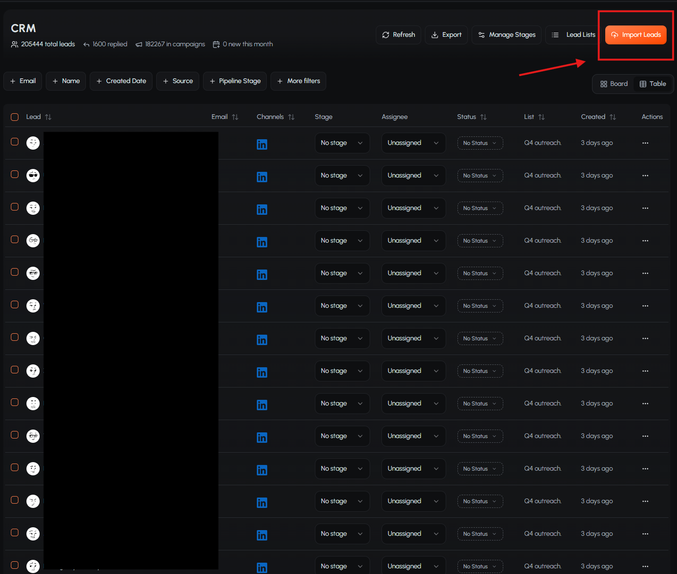Tick the checkbox of the first lead row
The width and height of the screenshot is (677, 574).
[x=15, y=142]
